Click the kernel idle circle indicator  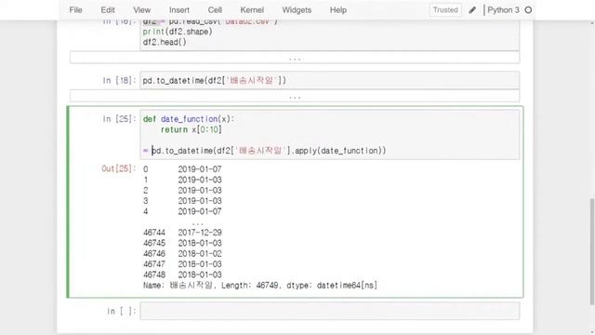coord(528,10)
